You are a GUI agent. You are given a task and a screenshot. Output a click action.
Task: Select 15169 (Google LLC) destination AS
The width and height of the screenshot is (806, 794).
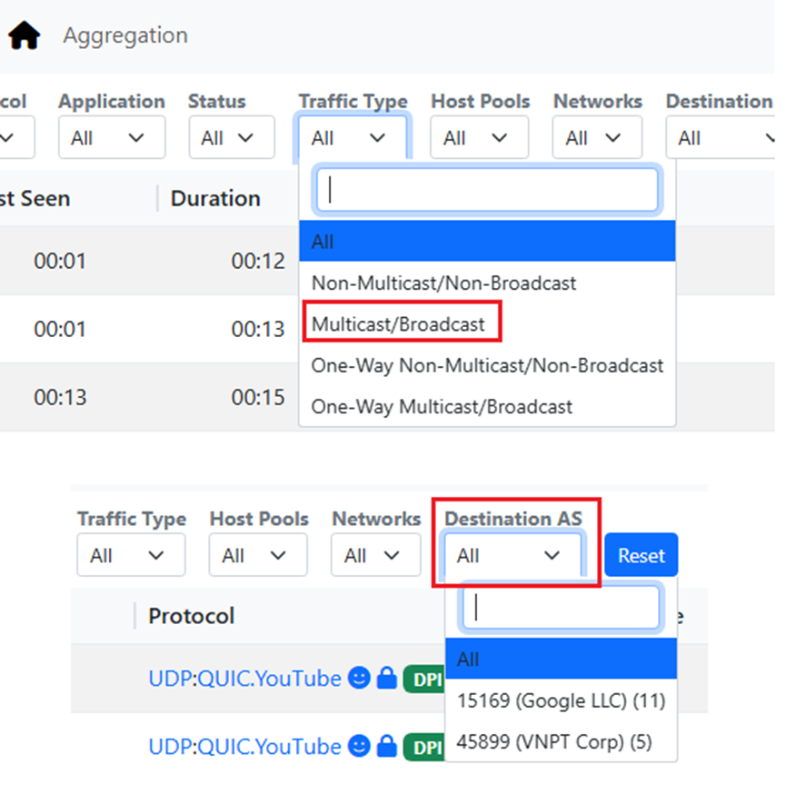pos(561,700)
